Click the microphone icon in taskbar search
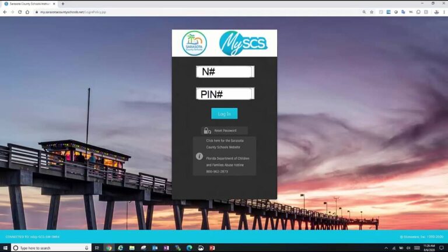The image size is (448, 252). (x=86, y=248)
